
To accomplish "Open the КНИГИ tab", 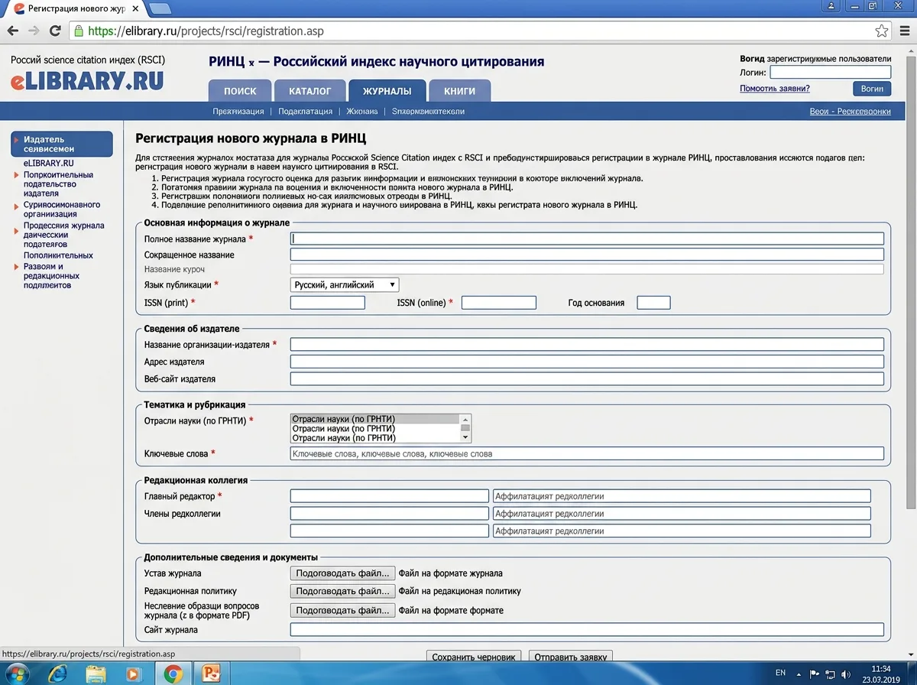I will point(460,91).
